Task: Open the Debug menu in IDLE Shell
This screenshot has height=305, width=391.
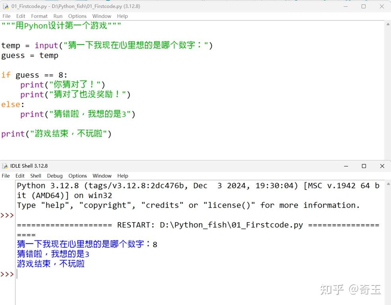Action: (x=54, y=176)
